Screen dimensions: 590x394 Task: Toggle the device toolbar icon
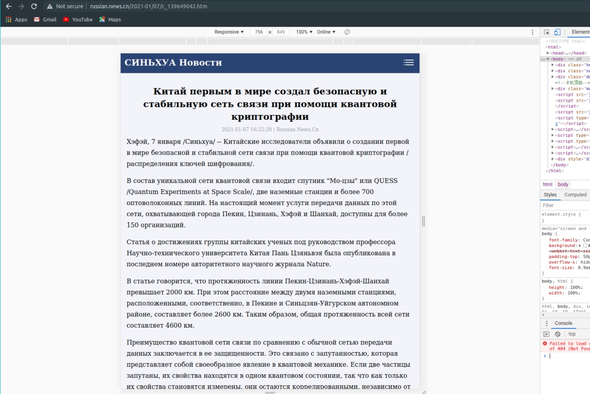[x=557, y=32]
